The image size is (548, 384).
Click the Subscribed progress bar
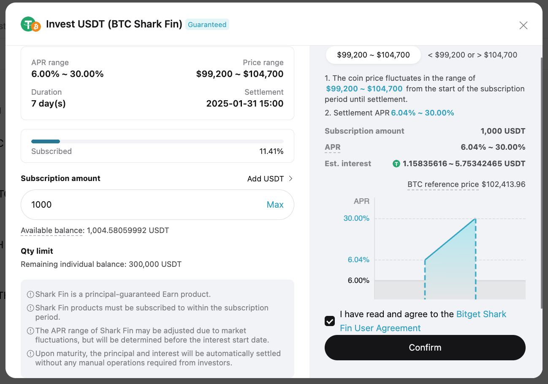coord(157,141)
